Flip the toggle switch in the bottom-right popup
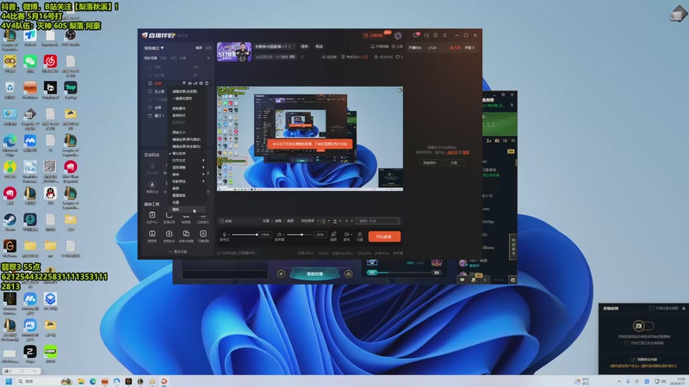The height and width of the screenshot is (387, 689). [x=642, y=326]
